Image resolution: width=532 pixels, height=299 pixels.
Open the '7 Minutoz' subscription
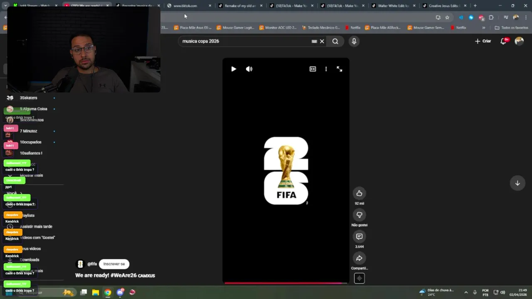[x=28, y=131]
